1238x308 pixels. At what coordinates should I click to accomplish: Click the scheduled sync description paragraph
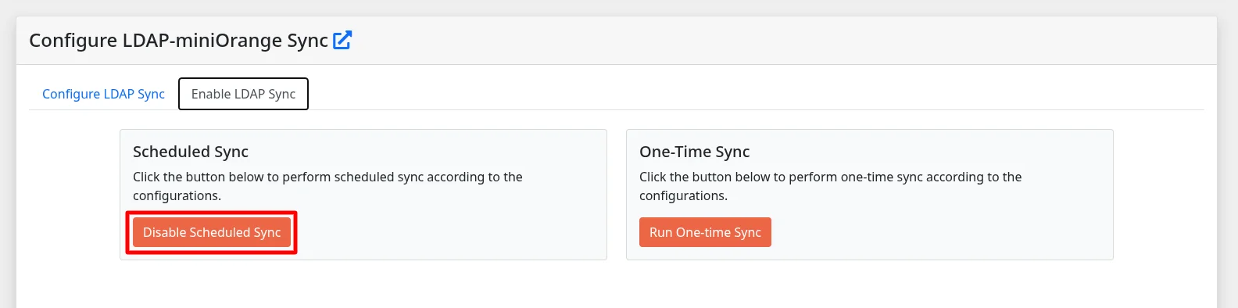click(327, 186)
